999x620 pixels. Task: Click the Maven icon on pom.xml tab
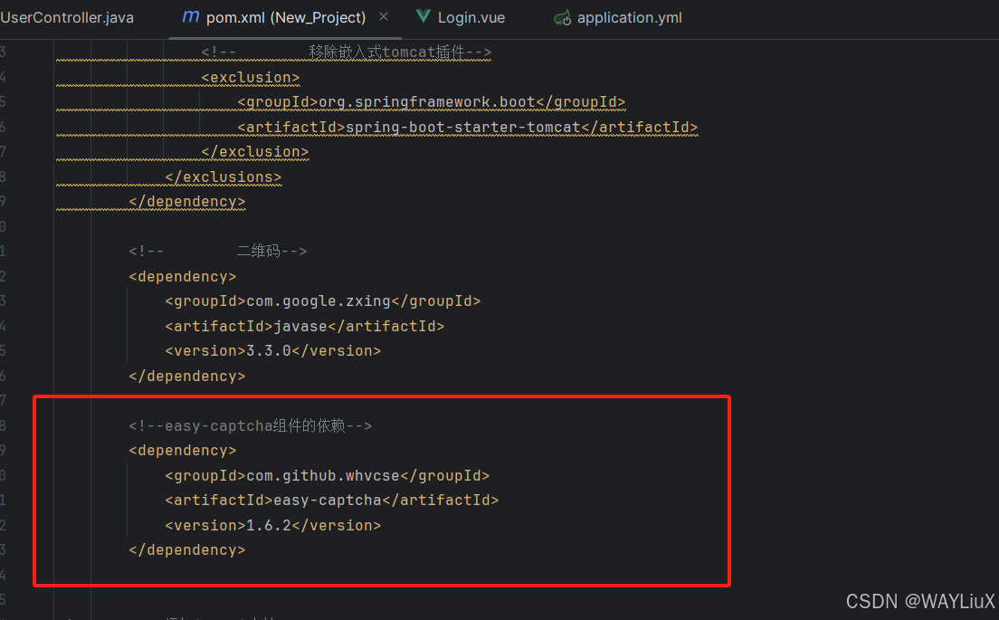(x=190, y=16)
